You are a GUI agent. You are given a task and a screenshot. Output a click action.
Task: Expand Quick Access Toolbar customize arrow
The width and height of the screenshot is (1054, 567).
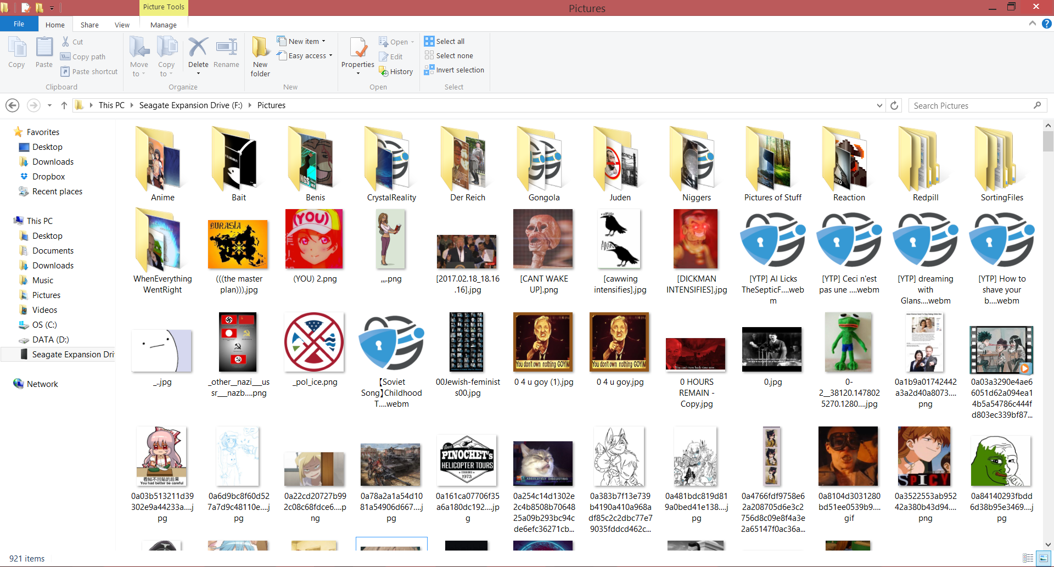click(x=52, y=8)
